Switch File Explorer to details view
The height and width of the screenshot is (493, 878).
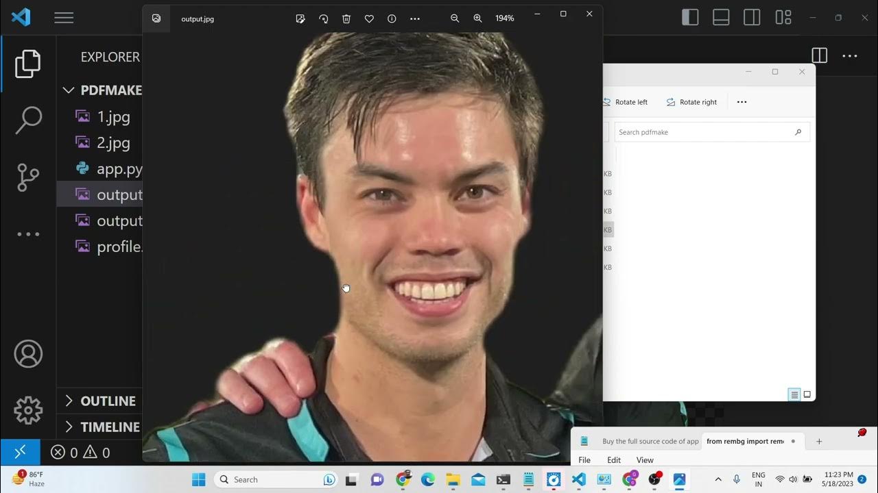pos(794,394)
